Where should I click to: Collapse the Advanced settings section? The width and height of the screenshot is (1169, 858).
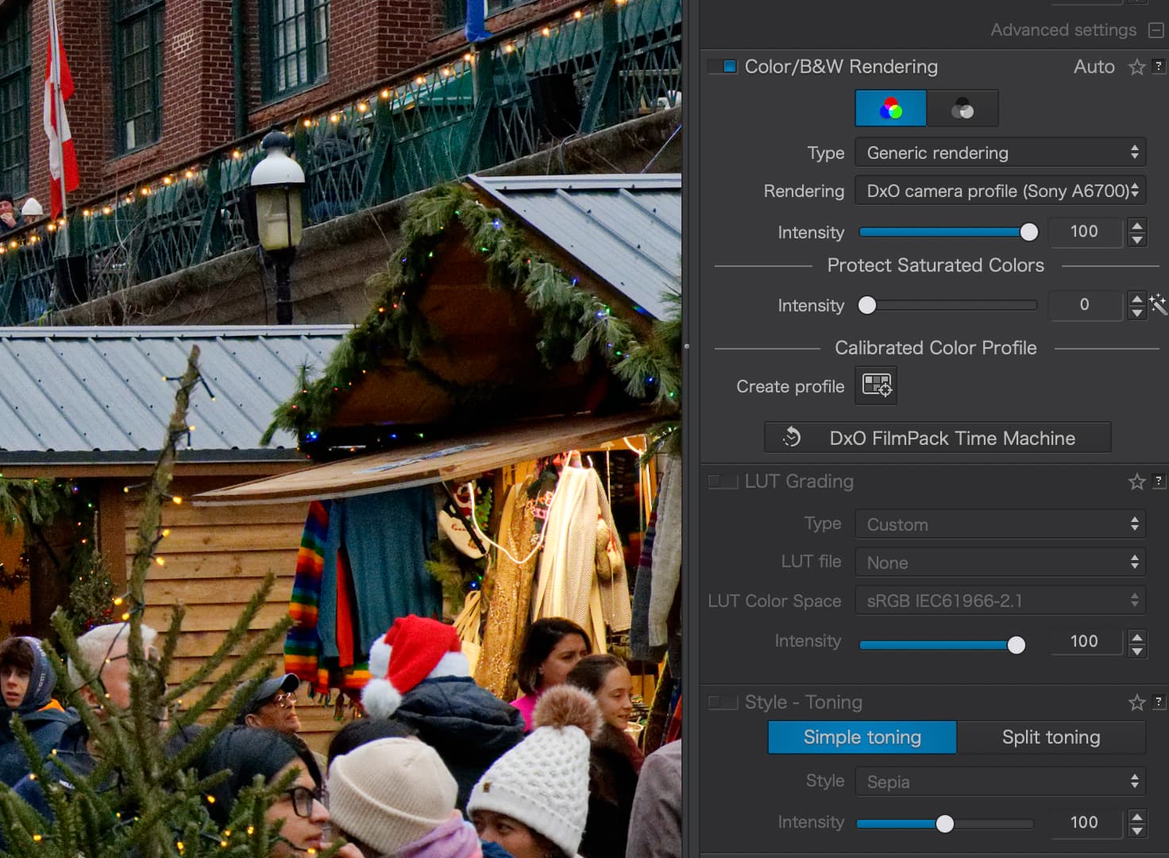pyautogui.click(x=1156, y=30)
